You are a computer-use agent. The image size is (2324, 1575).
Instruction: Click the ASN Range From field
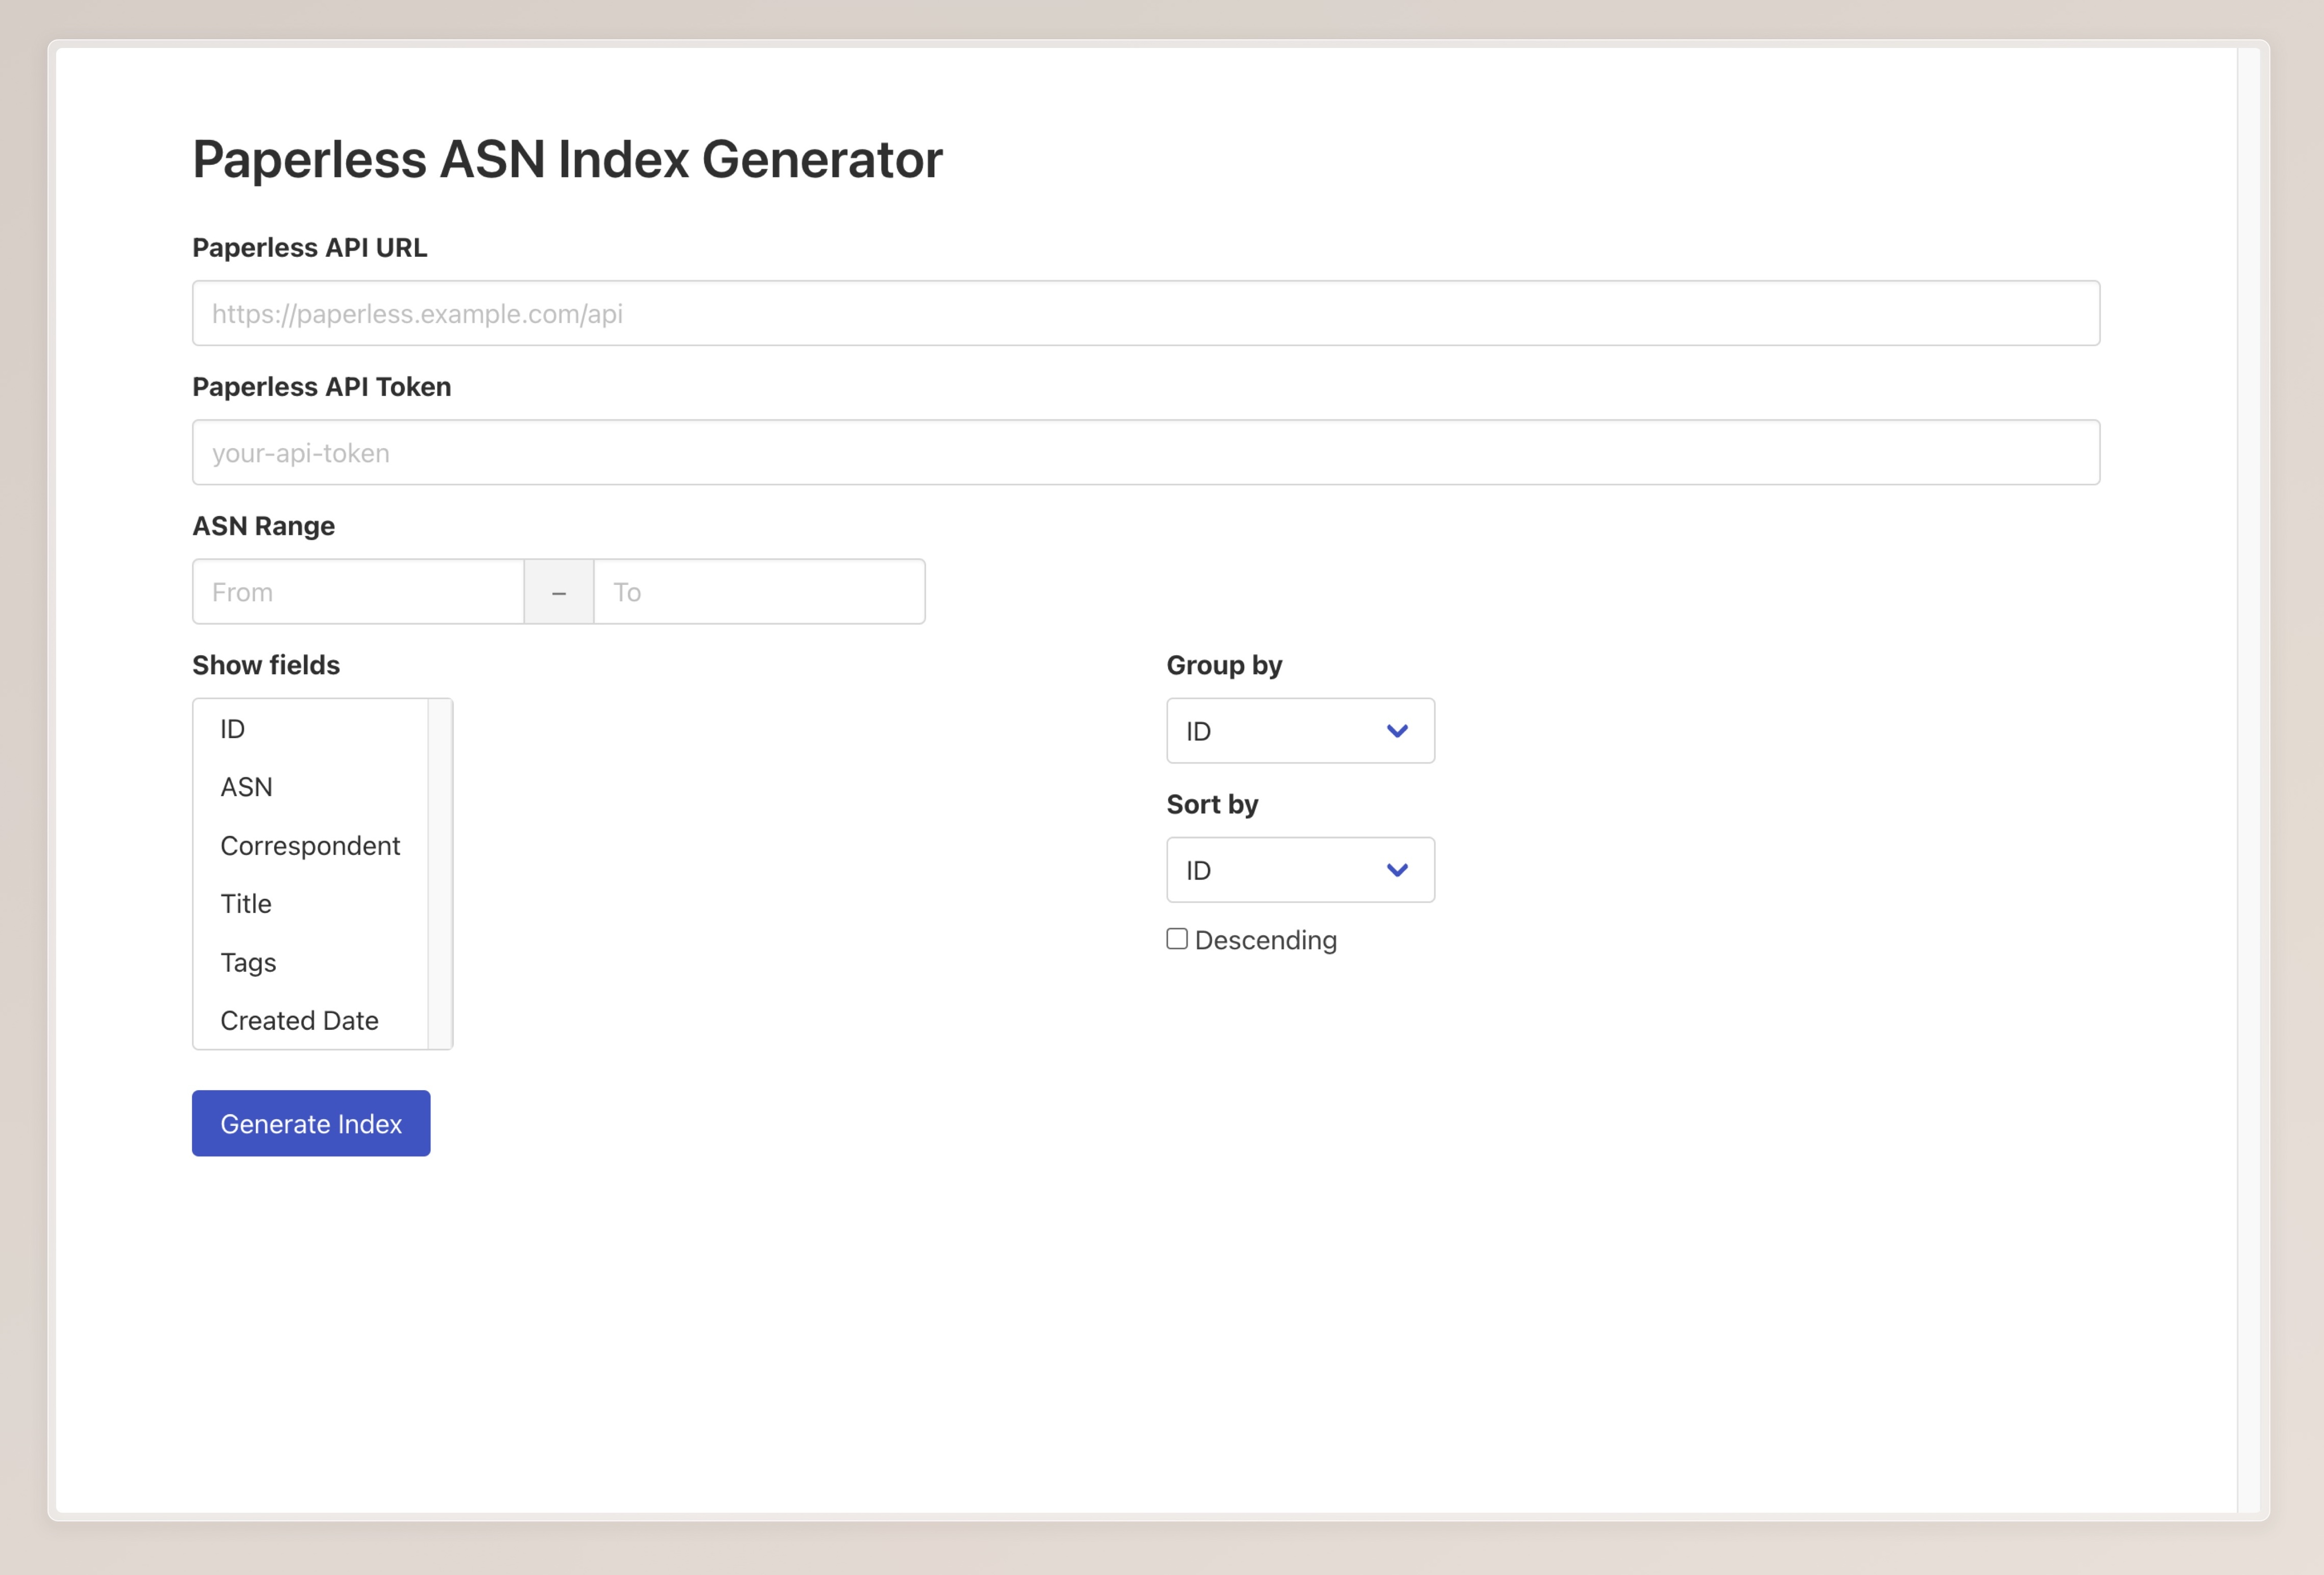(x=358, y=592)
